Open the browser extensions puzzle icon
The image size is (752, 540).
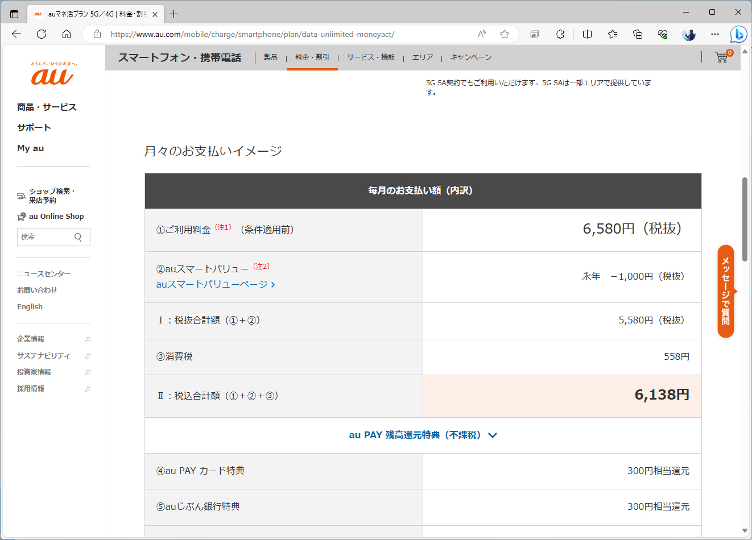[560, 34]
